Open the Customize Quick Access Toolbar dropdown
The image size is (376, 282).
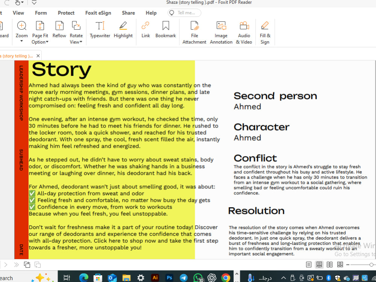pos(34,3)
